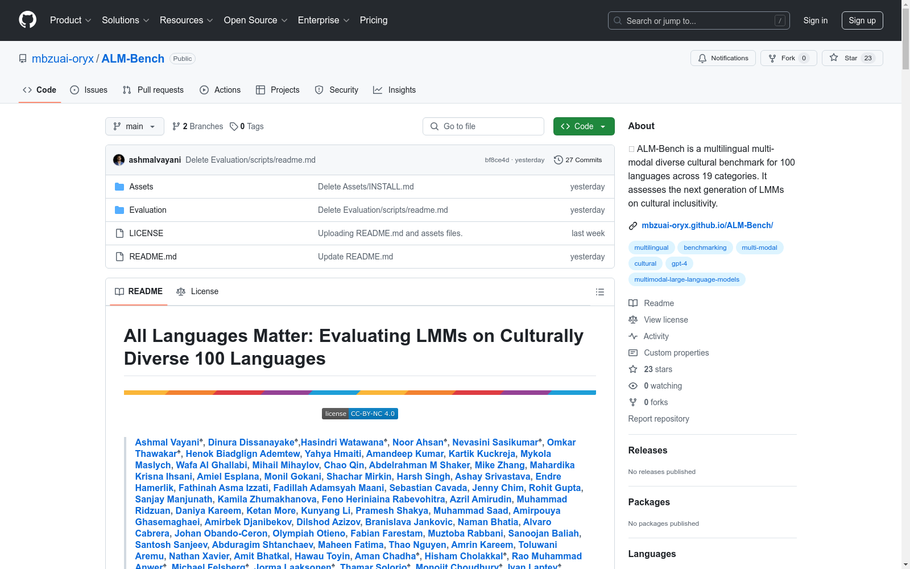Click the 27 Commits link
Viewport: 910px width, 569px height.
(x=578, y=160)
